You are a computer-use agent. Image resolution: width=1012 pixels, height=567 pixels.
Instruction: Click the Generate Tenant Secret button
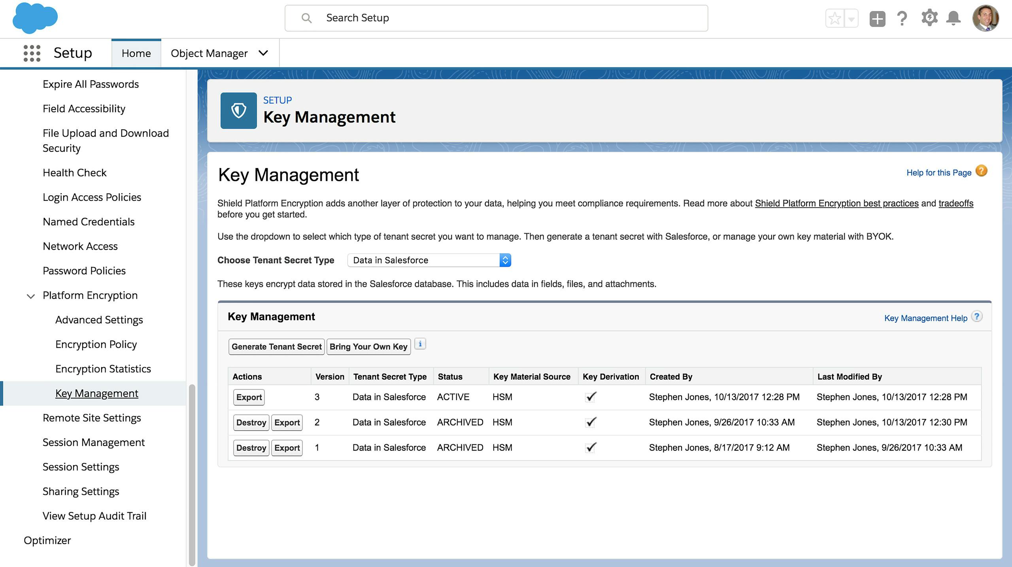coord(276,346)
